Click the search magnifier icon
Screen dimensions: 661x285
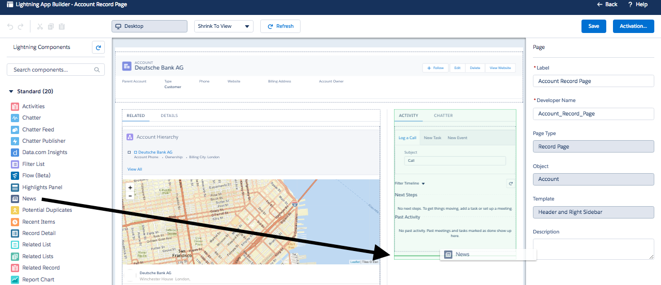click(x=97, y=70)
